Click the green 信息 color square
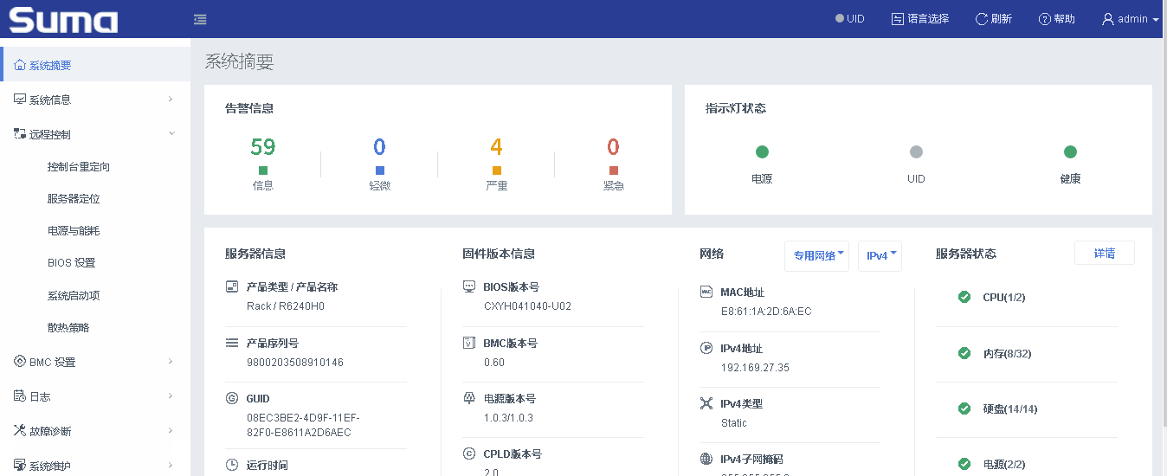Viewport: 1167px width, 476px height. pos(262,170)
